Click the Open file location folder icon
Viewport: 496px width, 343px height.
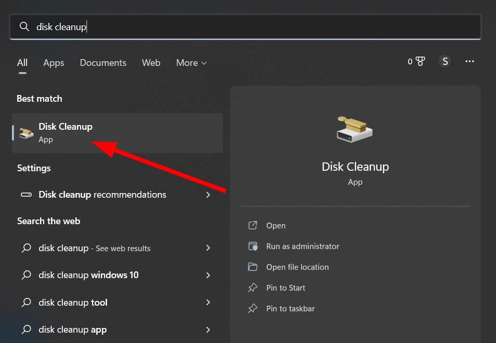253,267
